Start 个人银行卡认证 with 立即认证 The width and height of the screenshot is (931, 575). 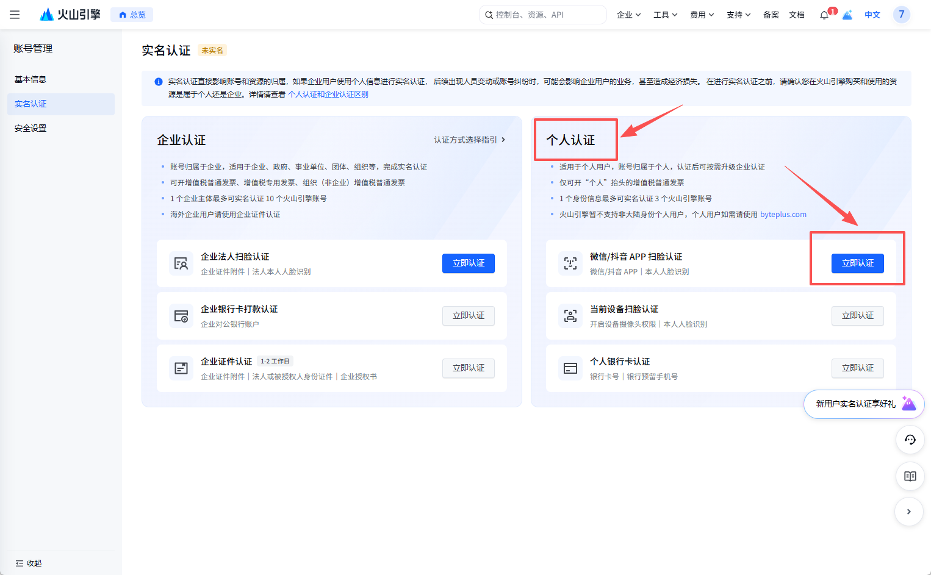(858, 368)
